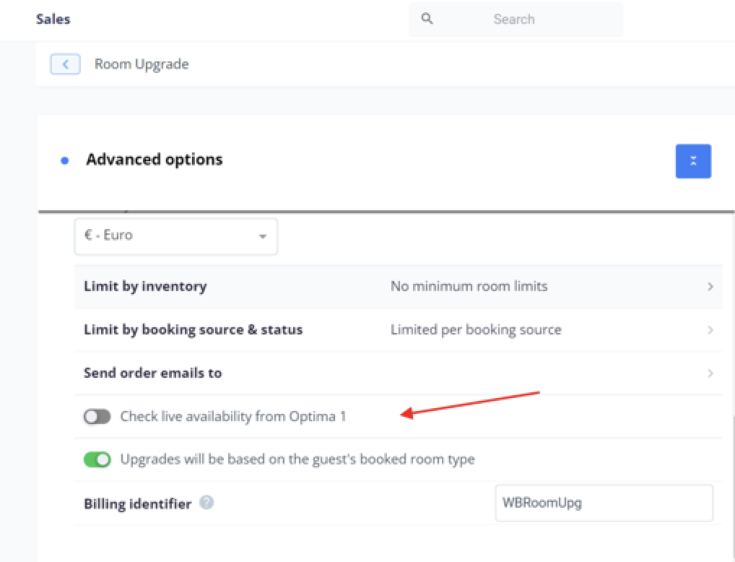
Task: Open the Euro currency dropdown
Action: click(175, 235)
